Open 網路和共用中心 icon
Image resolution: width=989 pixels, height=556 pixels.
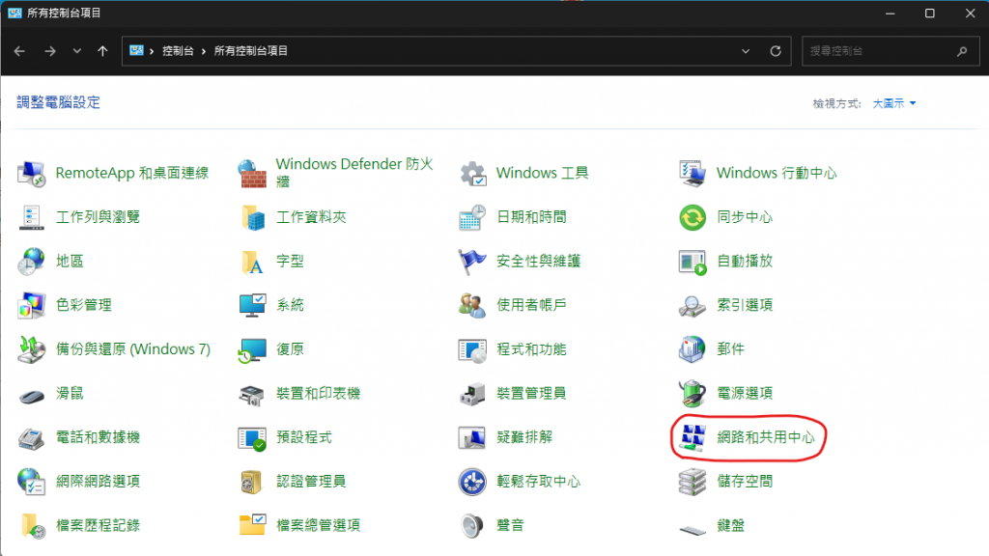click(x=692, y=437)
